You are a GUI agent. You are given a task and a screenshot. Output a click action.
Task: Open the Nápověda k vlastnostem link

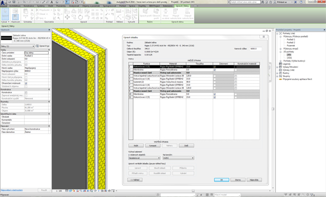(x=12, y=190)
